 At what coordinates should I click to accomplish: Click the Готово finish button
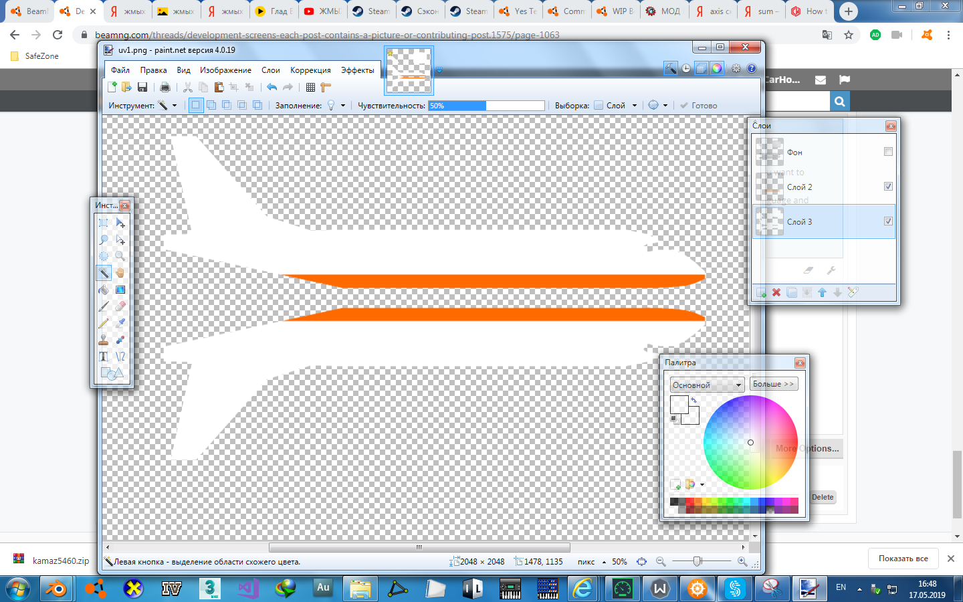pyautogui.click(x=699, y=106)
